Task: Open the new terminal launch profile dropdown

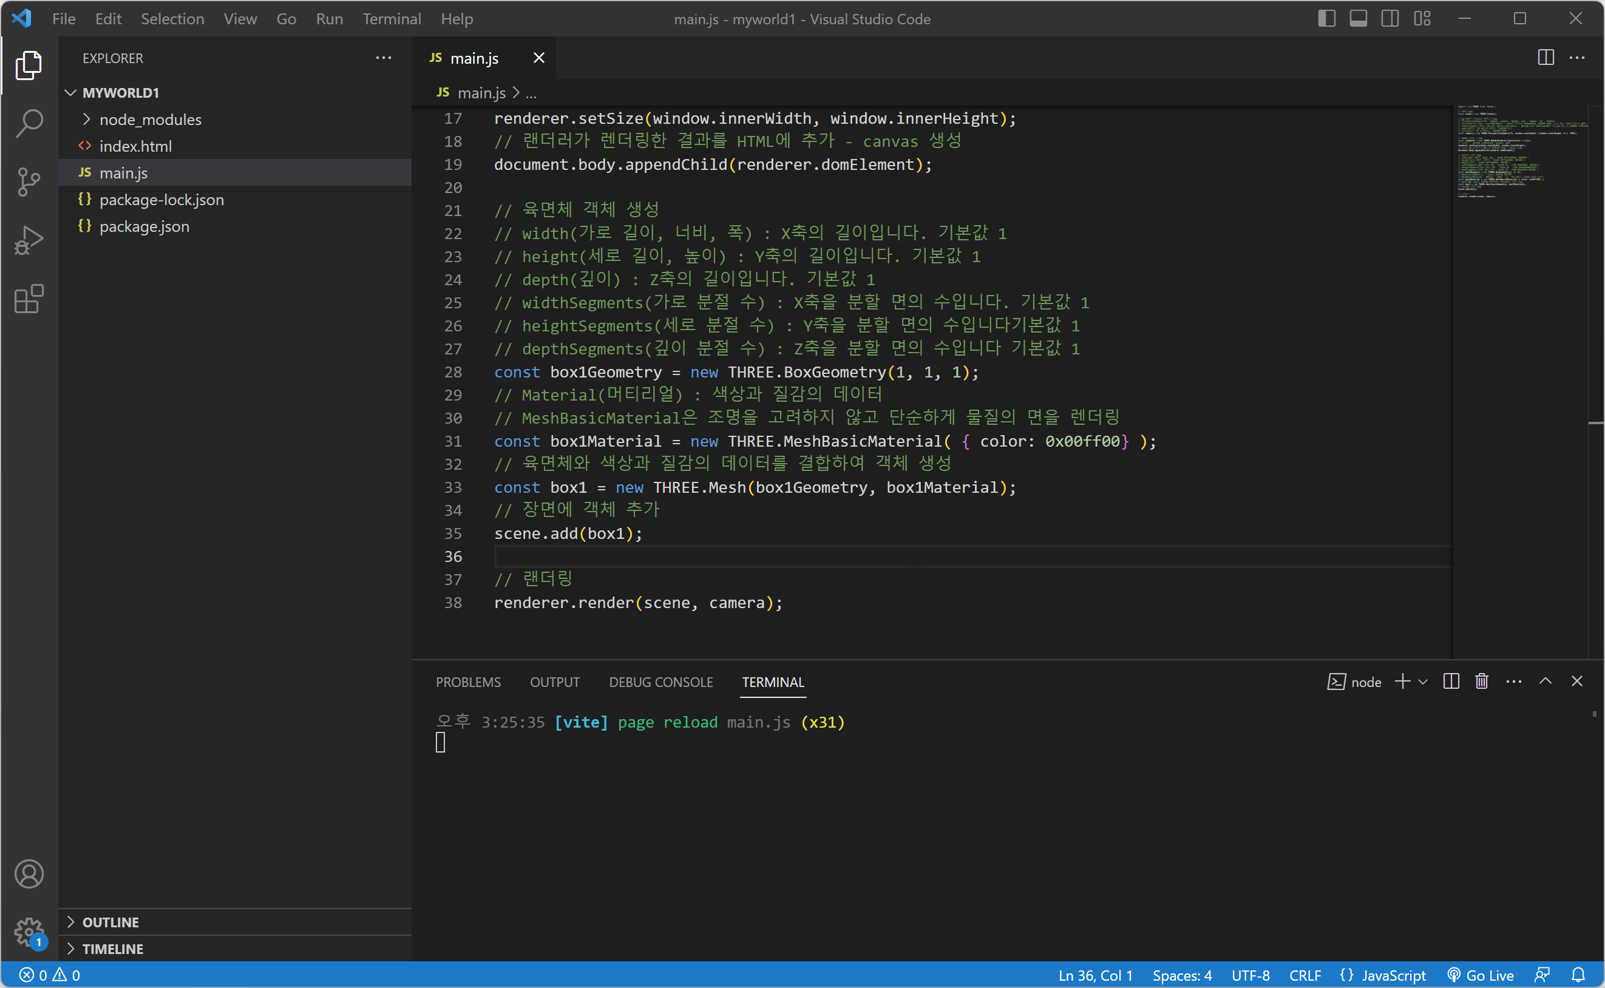Action: pyautogui.click(x=1423, y=682)
